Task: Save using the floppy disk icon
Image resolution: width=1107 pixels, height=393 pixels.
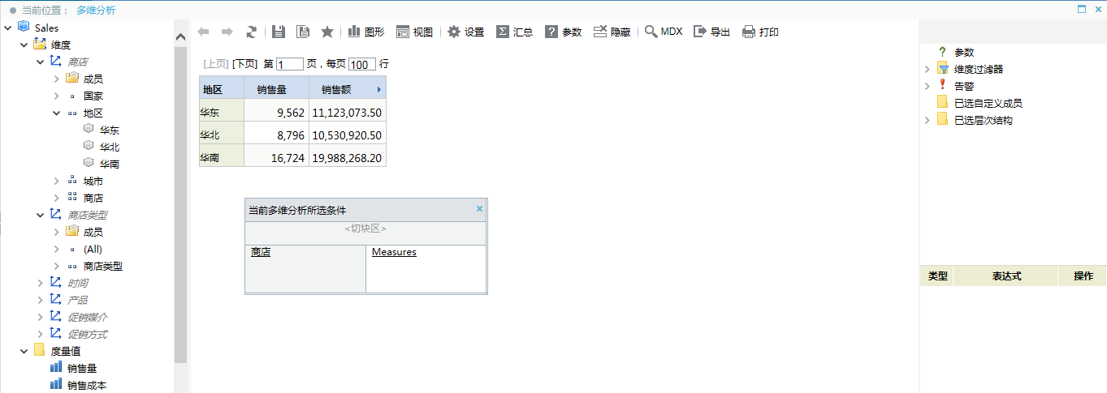Action: 279,32
